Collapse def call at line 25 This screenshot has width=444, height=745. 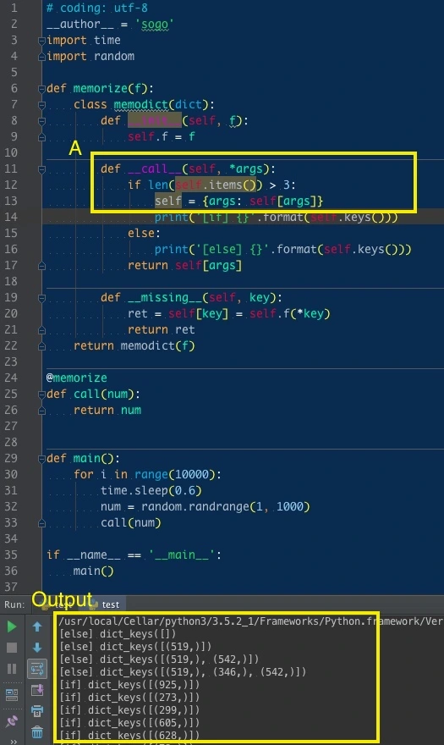pos(41,395)
